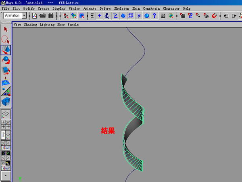This screenshot has width=242, height=182.
Task: Activate the Move tool
Action: (x=6, y=50)
